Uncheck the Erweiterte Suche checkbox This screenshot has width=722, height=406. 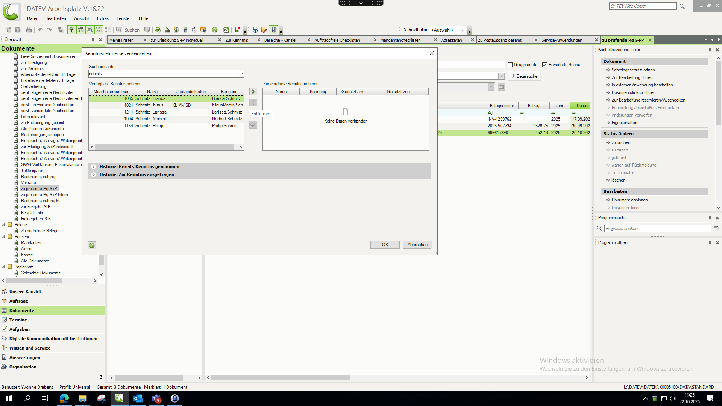tap(545, 65)
